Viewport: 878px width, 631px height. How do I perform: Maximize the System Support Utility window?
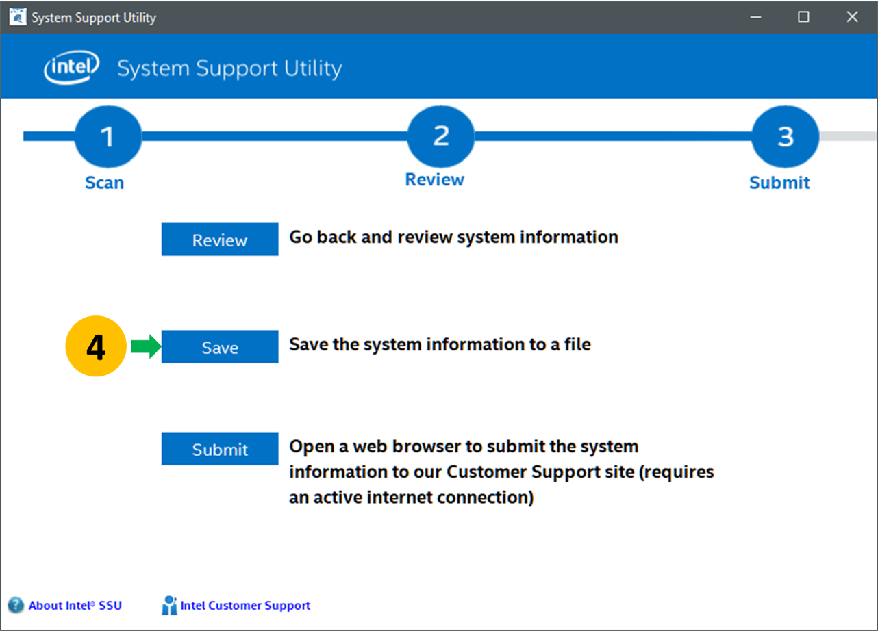coord(804,17)
